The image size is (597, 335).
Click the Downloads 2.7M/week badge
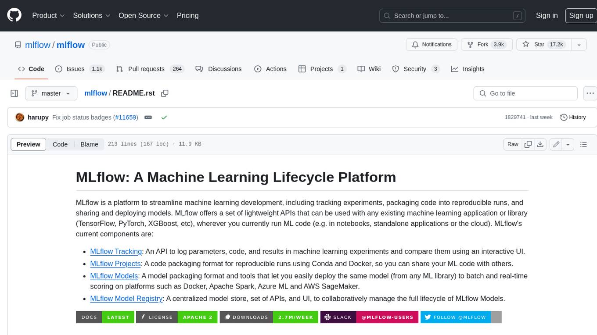pos(269,317)
